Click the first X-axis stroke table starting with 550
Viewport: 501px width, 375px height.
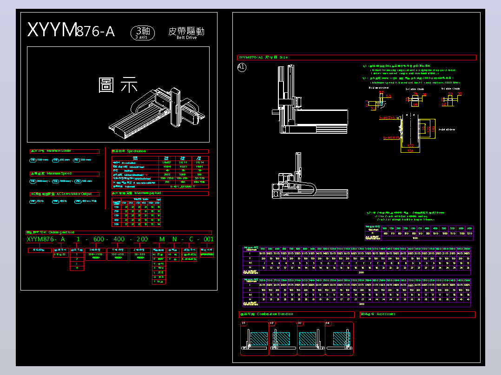[356, 260]
